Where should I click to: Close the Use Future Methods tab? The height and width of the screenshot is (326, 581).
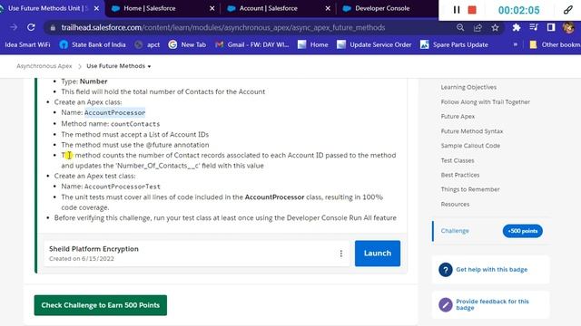pyautogui.click(x=96, y=8)
